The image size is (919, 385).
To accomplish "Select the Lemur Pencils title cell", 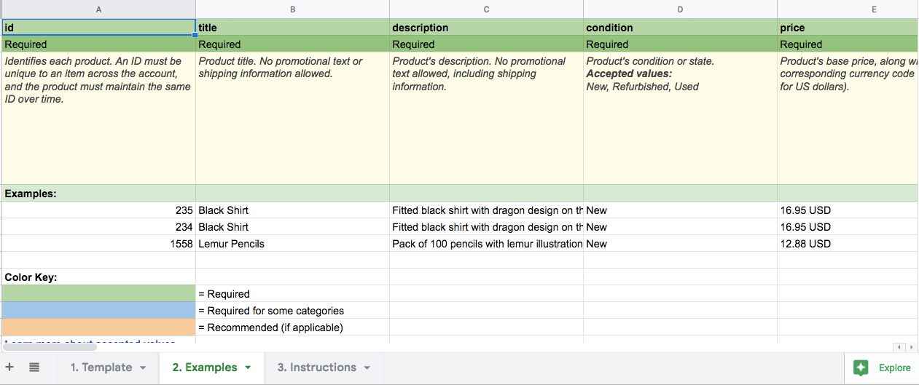I will click(x=292, y=244).
